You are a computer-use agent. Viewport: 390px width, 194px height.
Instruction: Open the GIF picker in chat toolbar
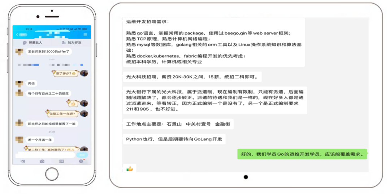pos(61,161)
